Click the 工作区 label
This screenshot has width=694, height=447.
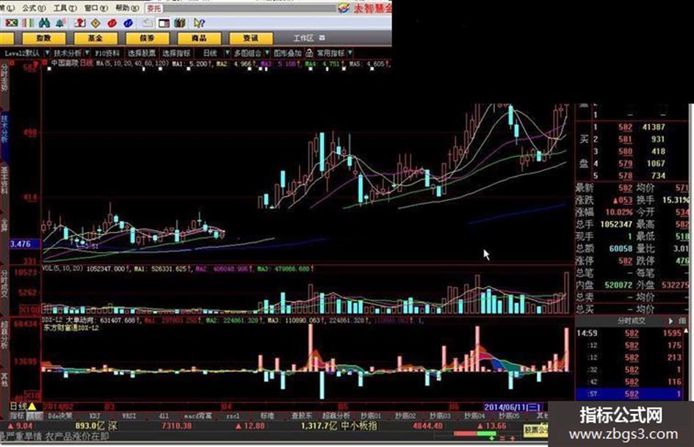tap(303, 38)
